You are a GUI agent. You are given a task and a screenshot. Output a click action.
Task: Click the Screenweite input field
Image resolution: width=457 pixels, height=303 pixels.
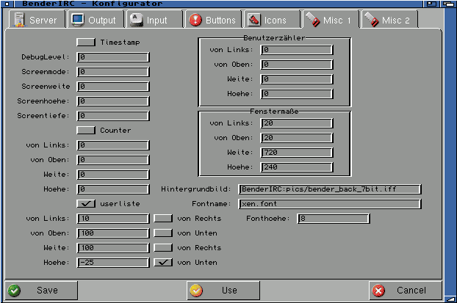point(113,87)
